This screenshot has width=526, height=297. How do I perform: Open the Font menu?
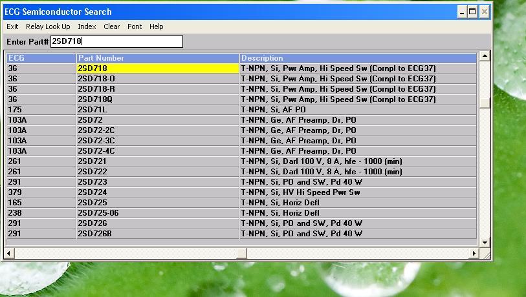pyautogui.click(x=135, y=26)
